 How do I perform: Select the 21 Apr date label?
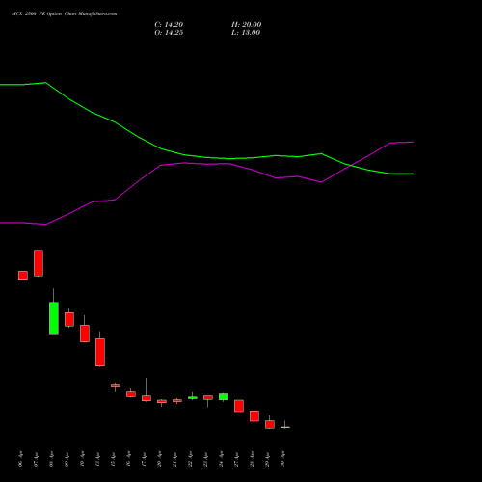pyautogui.click(x=174, y=459)
